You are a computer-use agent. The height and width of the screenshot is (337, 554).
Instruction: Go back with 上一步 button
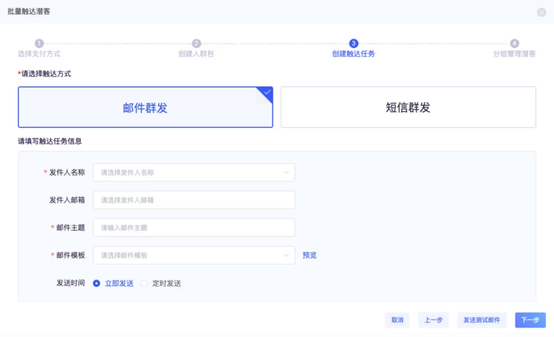[x=434, y=320]
